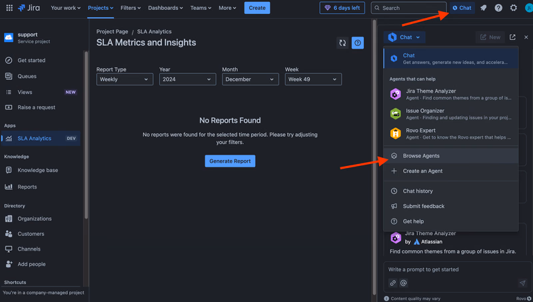Open Views in sidebar
The width and height of the screenshot is (533, 302).
point(41,92)
